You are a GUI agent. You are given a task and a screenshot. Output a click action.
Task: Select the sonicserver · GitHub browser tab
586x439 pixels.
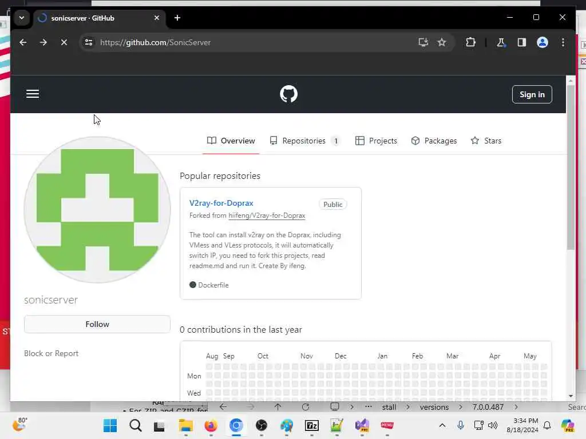tap(99, 18)
